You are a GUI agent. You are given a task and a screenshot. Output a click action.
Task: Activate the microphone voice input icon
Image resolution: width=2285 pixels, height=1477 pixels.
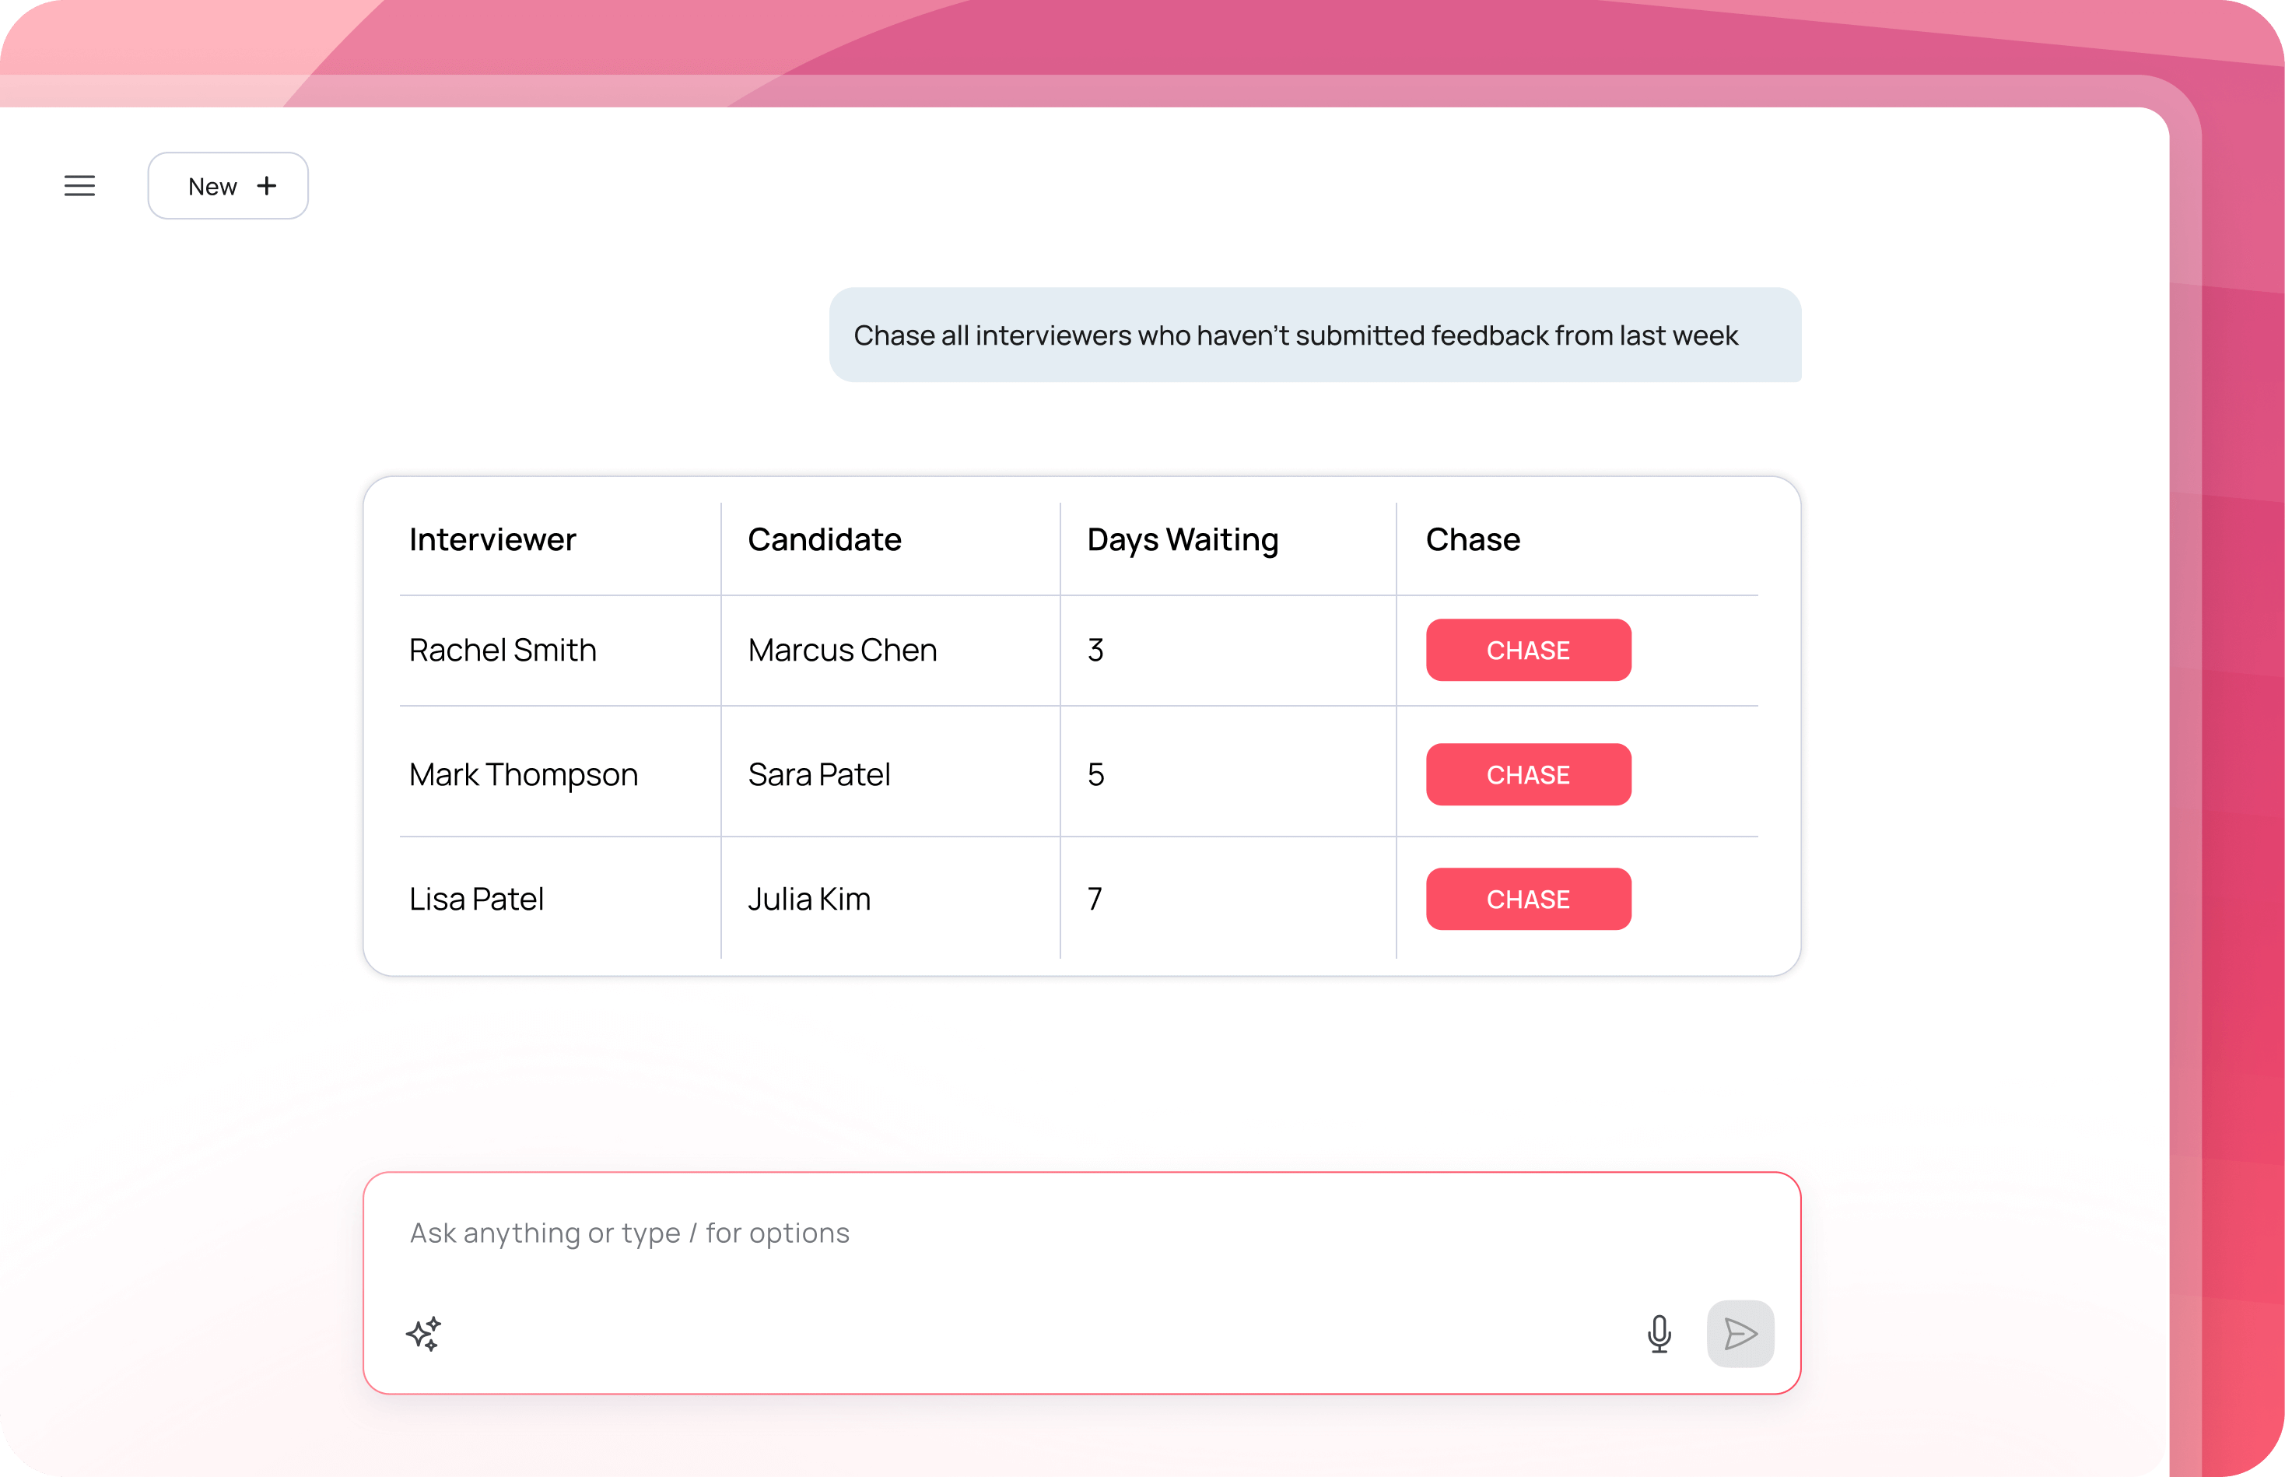point(1659,1334)
